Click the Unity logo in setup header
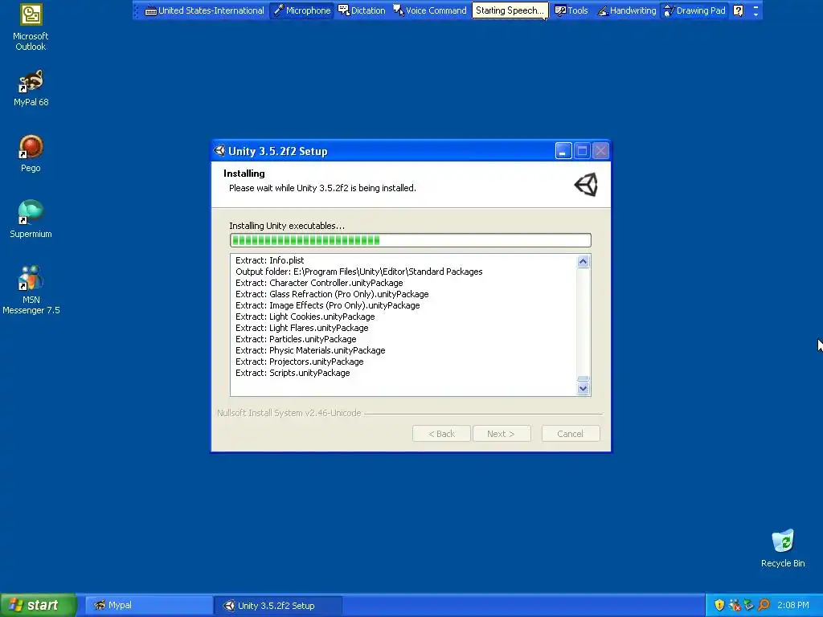 coord(586,185)
